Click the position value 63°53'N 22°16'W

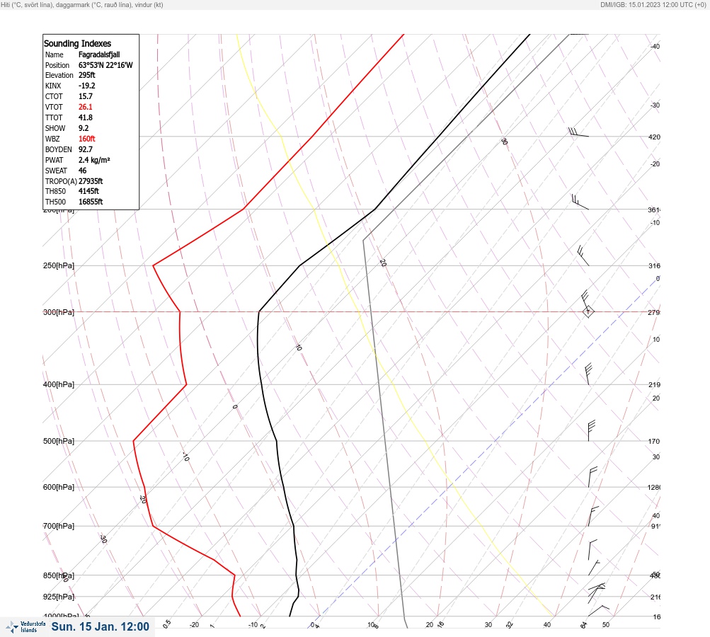[105, 65]
